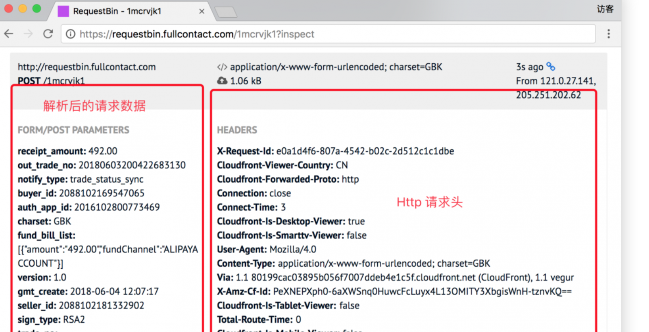649x332 pixels.
Task: Click the code brackets content-type icon
Action: coord(222,67)
